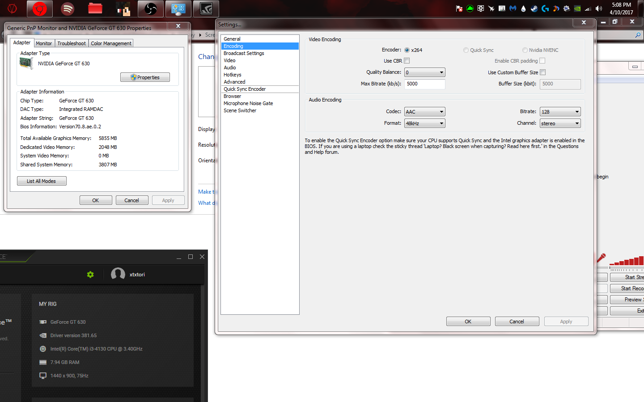
Task: Click the taskbar clock showing 5:08 PM
Action: click(622, 8)
